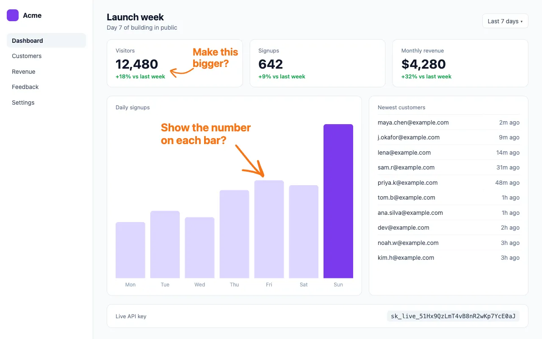
Task: Click the +18% vs last week change
Action: tap(140, 77)
